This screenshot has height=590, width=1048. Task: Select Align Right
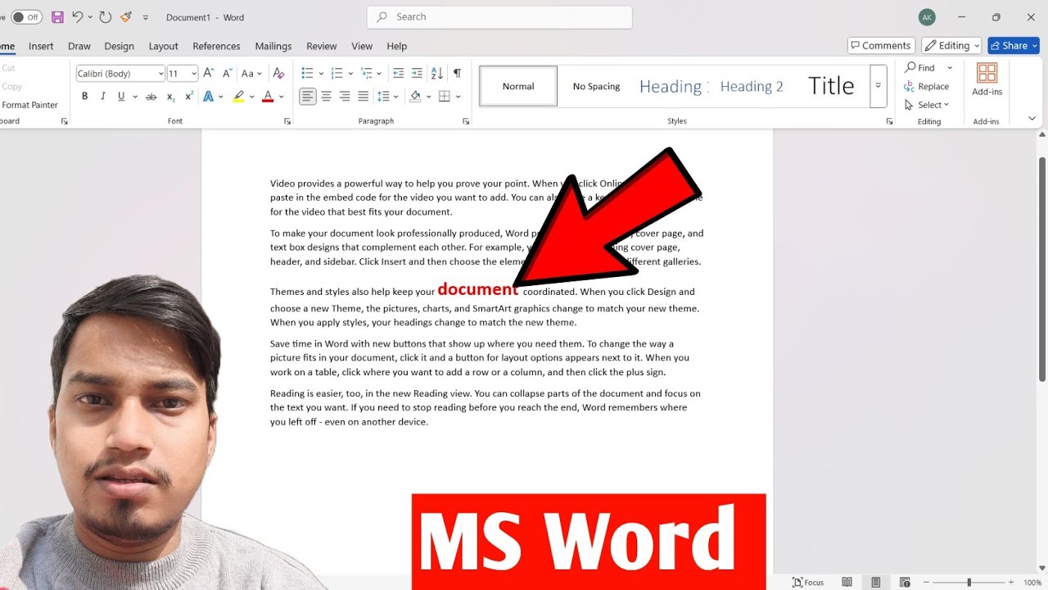[345, 97]
